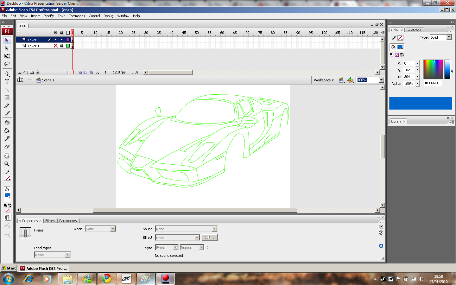Open the Alpha value slider arrow
Viewport: 456px width, 285px height.
click(x=417, y=84)
